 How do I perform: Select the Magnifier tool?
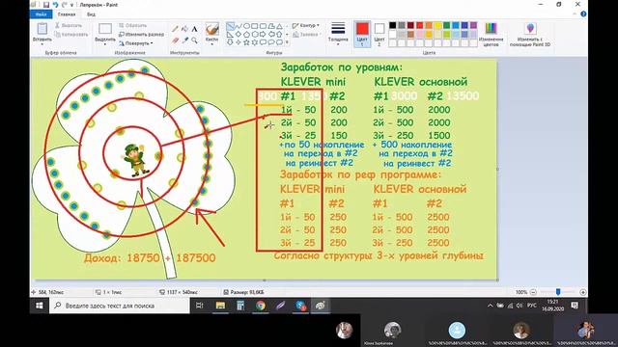click(x=194, y=40)
